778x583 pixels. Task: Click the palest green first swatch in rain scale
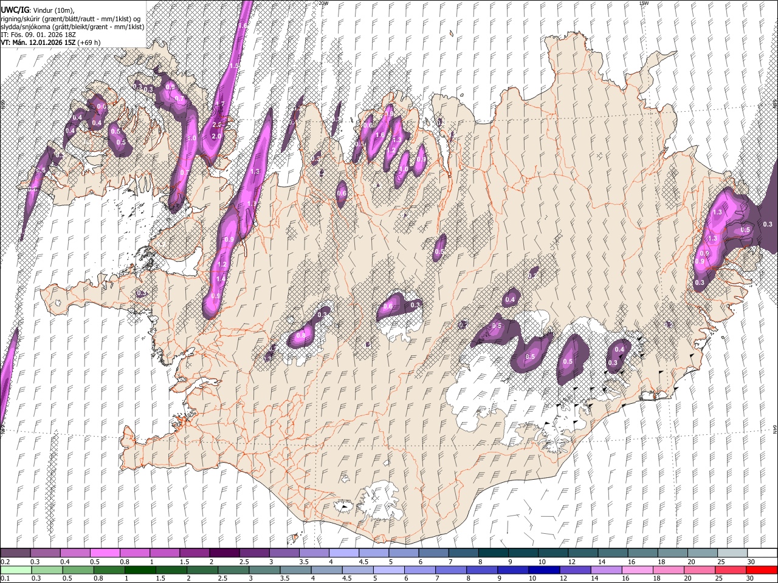click(x=16, y=570)
